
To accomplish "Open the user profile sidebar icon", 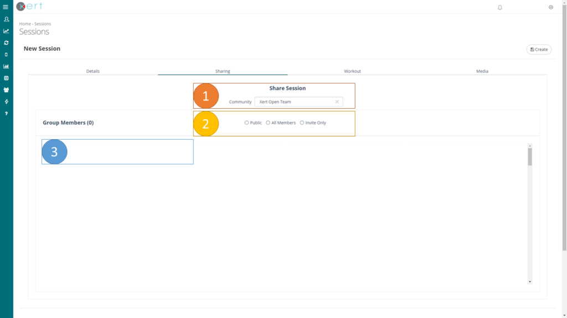I will coord(6,19).
